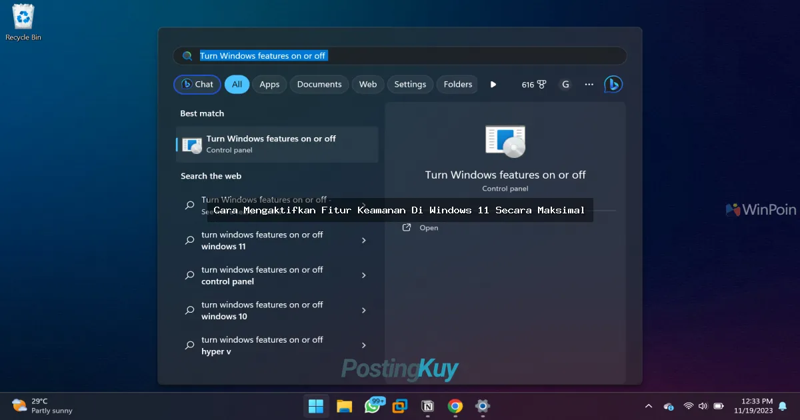
Task: Open File Explorer from taskbar
Action: 344,406
